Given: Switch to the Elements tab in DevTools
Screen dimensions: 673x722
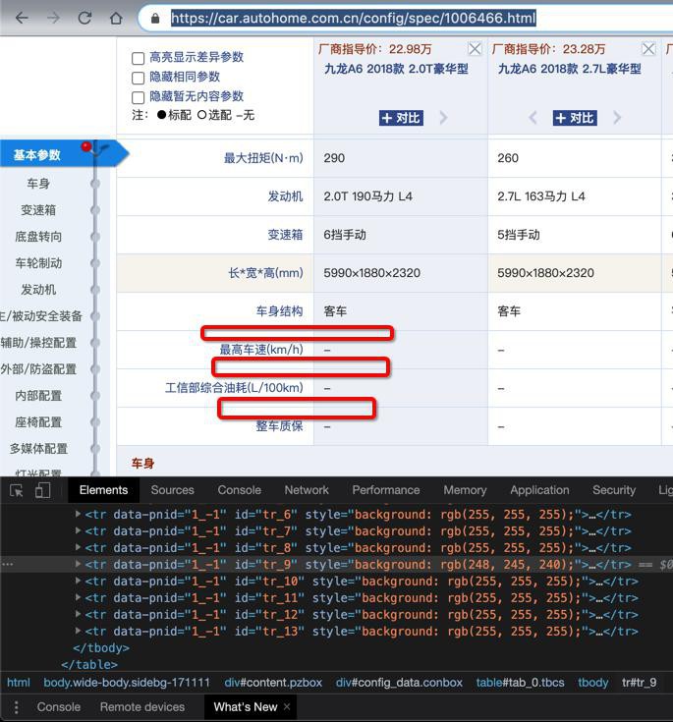Looking at the screenshot, I should [103, 490].
